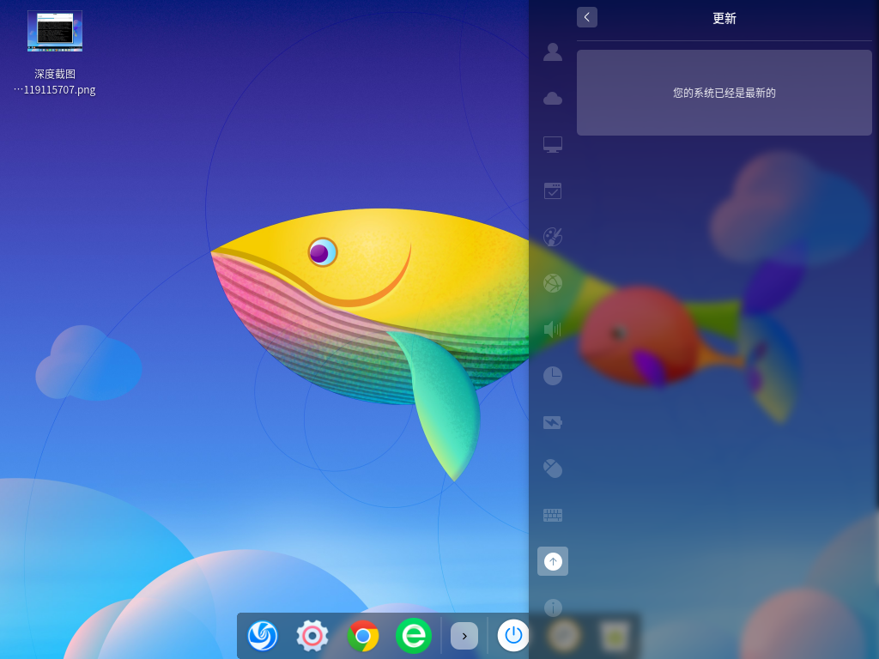
Task: Select the Date and Time clock icon
Action: pyautogui.click(x=552, y=376)
